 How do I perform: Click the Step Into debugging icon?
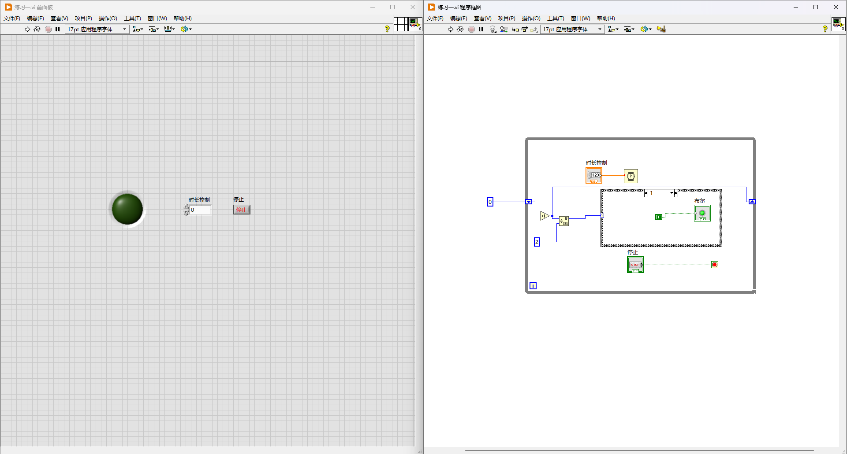click(515, 29)
